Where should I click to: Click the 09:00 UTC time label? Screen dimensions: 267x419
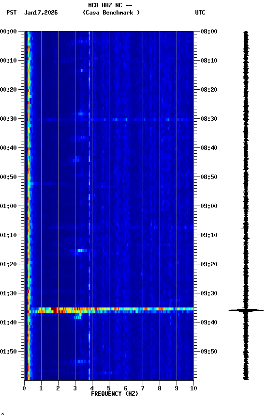(209, 206)
